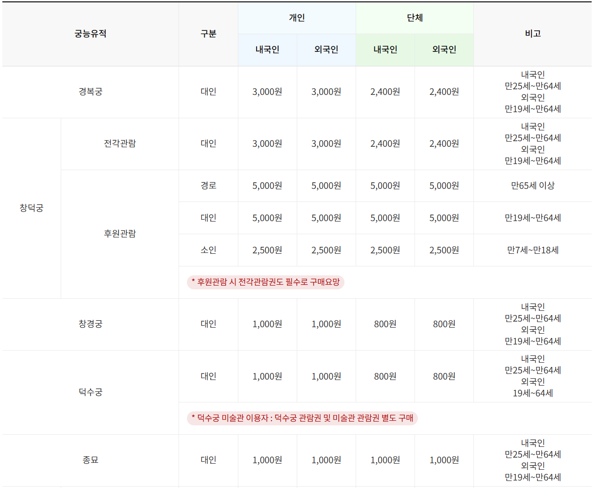Click 창경궁 단체 외국인 800원 price

tap(444, 324)
